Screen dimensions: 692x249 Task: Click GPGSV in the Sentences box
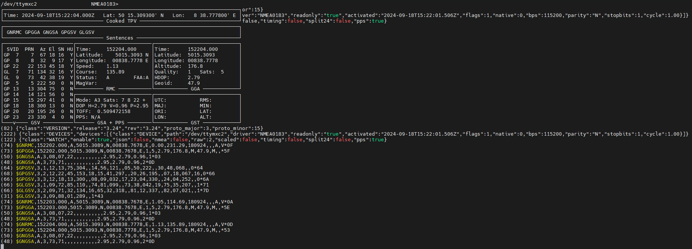[x=69, y=32]
